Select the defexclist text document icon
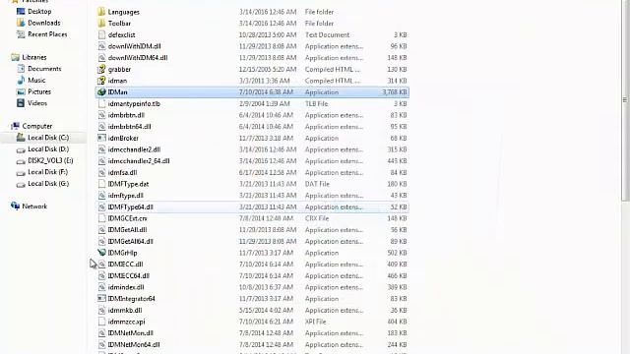630x354 pixels. pyautogui.click(x=101, y=35)
